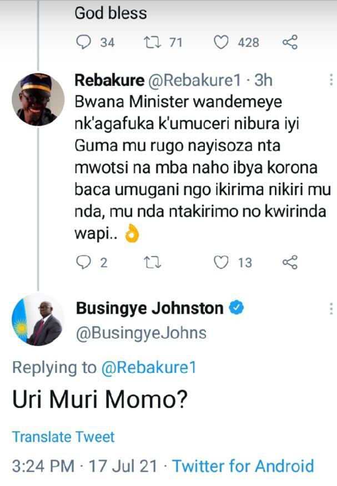
Task: Retweet Rebakure's tweet
Action: pos(152,262)
